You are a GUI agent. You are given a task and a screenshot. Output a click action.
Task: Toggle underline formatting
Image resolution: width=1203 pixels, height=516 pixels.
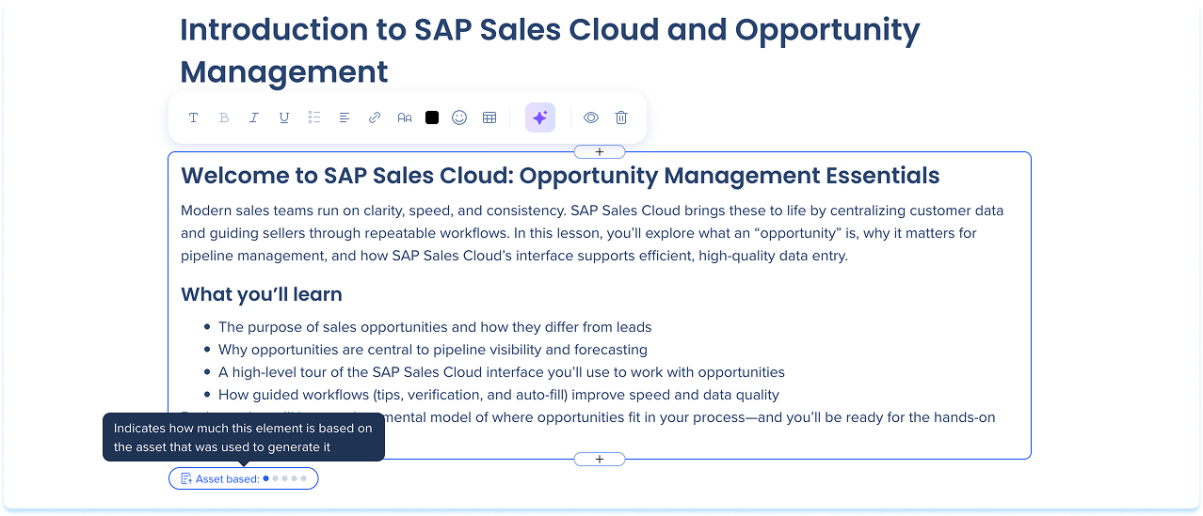point(284,117)
